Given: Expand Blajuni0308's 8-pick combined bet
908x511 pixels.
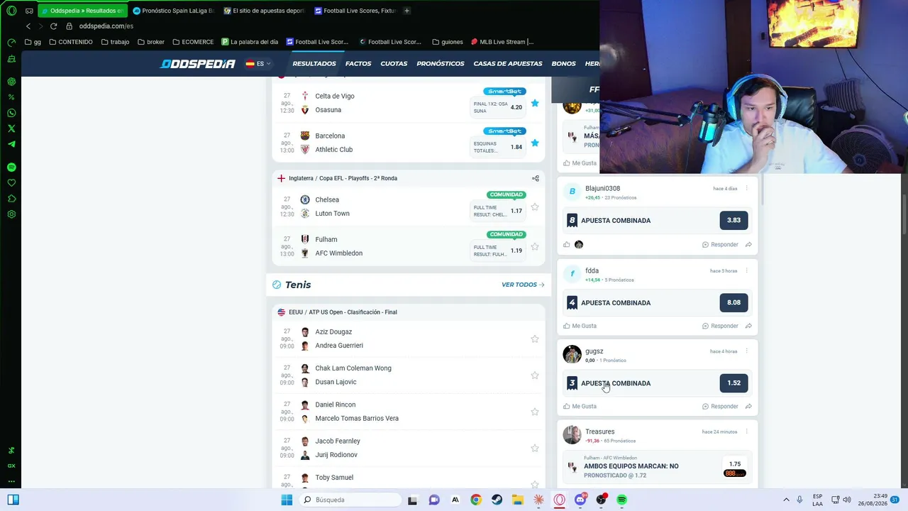Looking at the screenshot, I should (656, 221).
